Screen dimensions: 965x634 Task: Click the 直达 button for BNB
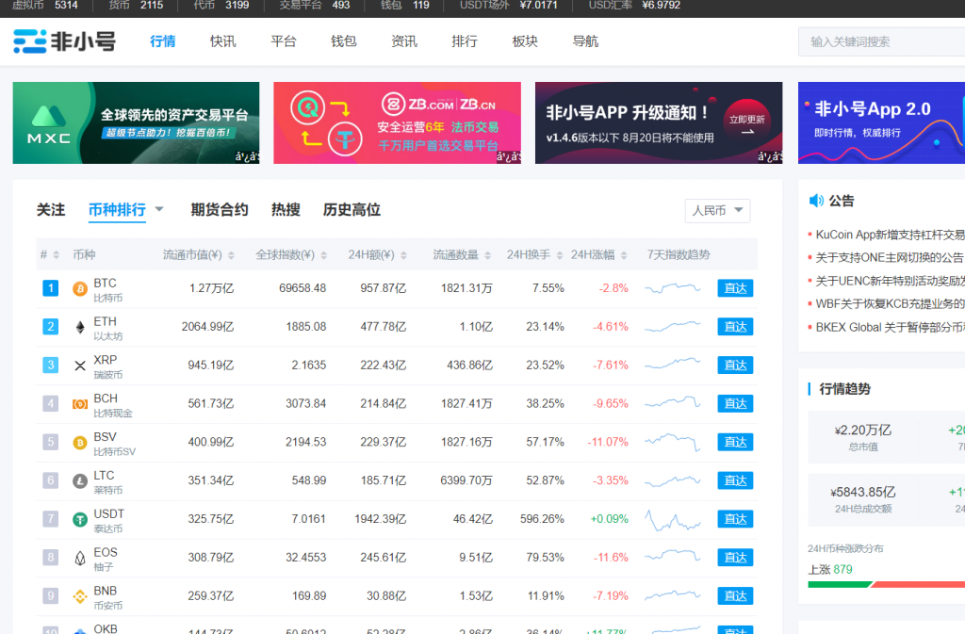(x=735, y=596)
